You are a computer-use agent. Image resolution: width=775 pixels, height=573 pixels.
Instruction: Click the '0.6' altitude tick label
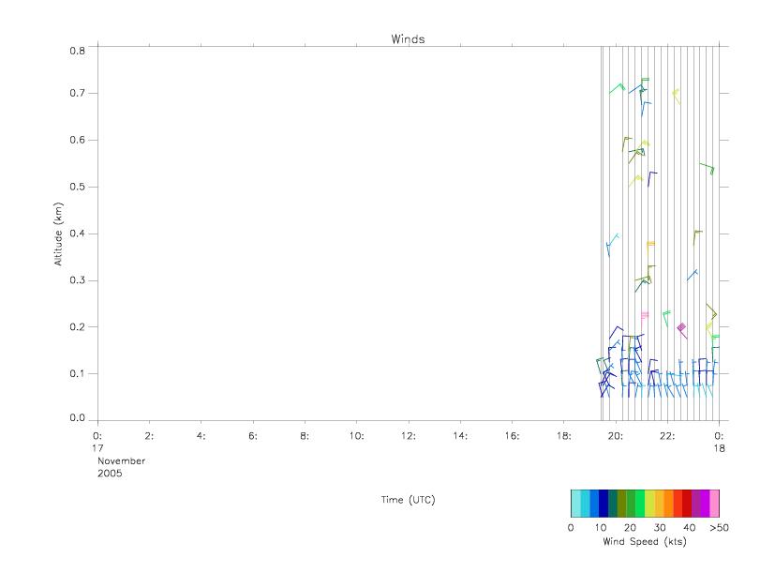[77, 140]
